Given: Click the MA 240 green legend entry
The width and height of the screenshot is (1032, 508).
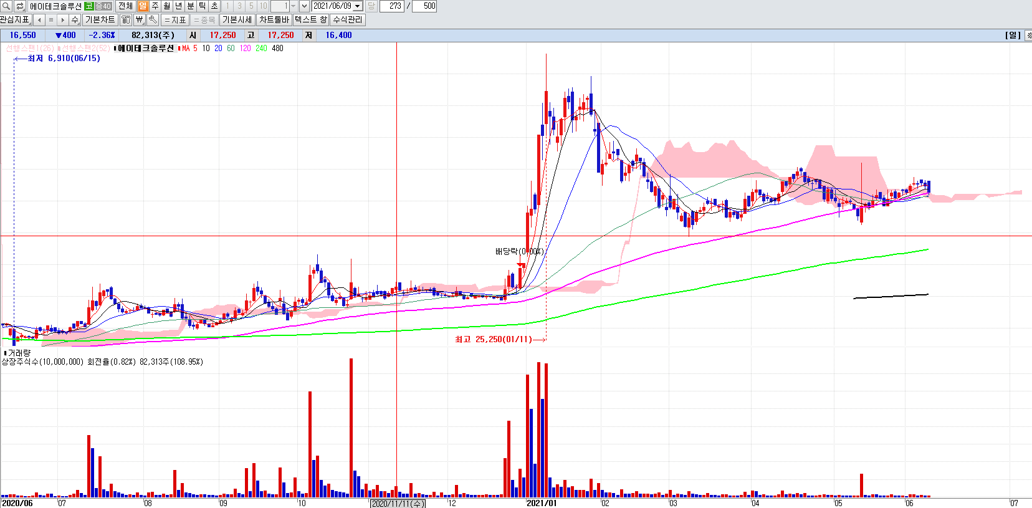Looking at the screenshot, I should [261, 48].
